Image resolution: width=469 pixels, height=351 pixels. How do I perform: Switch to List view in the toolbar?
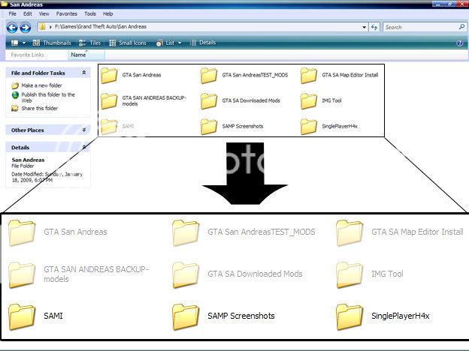coord(165,43)
